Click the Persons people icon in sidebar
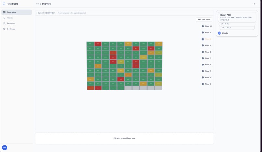262x152 pixels. click(4, 23)
